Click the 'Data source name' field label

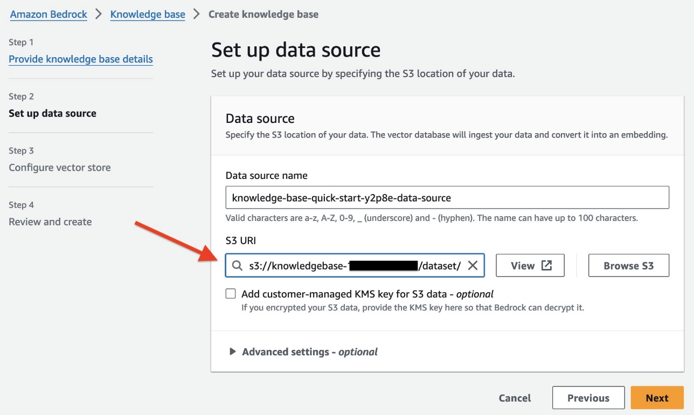coord(267,176)
